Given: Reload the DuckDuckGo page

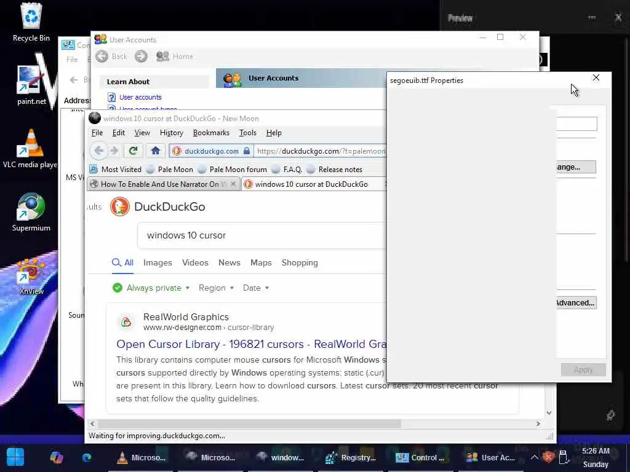Looking at the screenshot, I should point(133,151).
